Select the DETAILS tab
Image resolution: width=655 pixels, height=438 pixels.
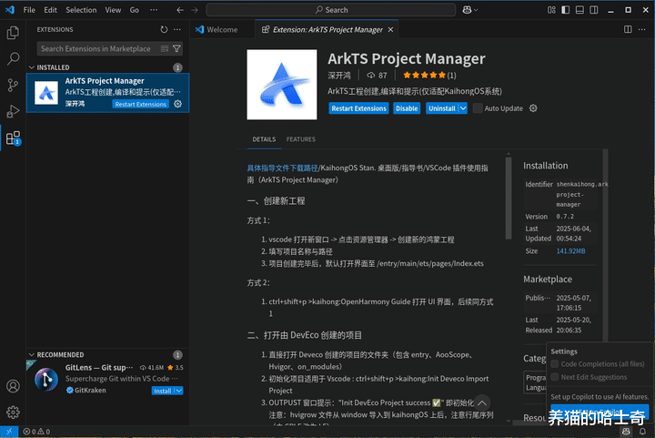[264, 139]
